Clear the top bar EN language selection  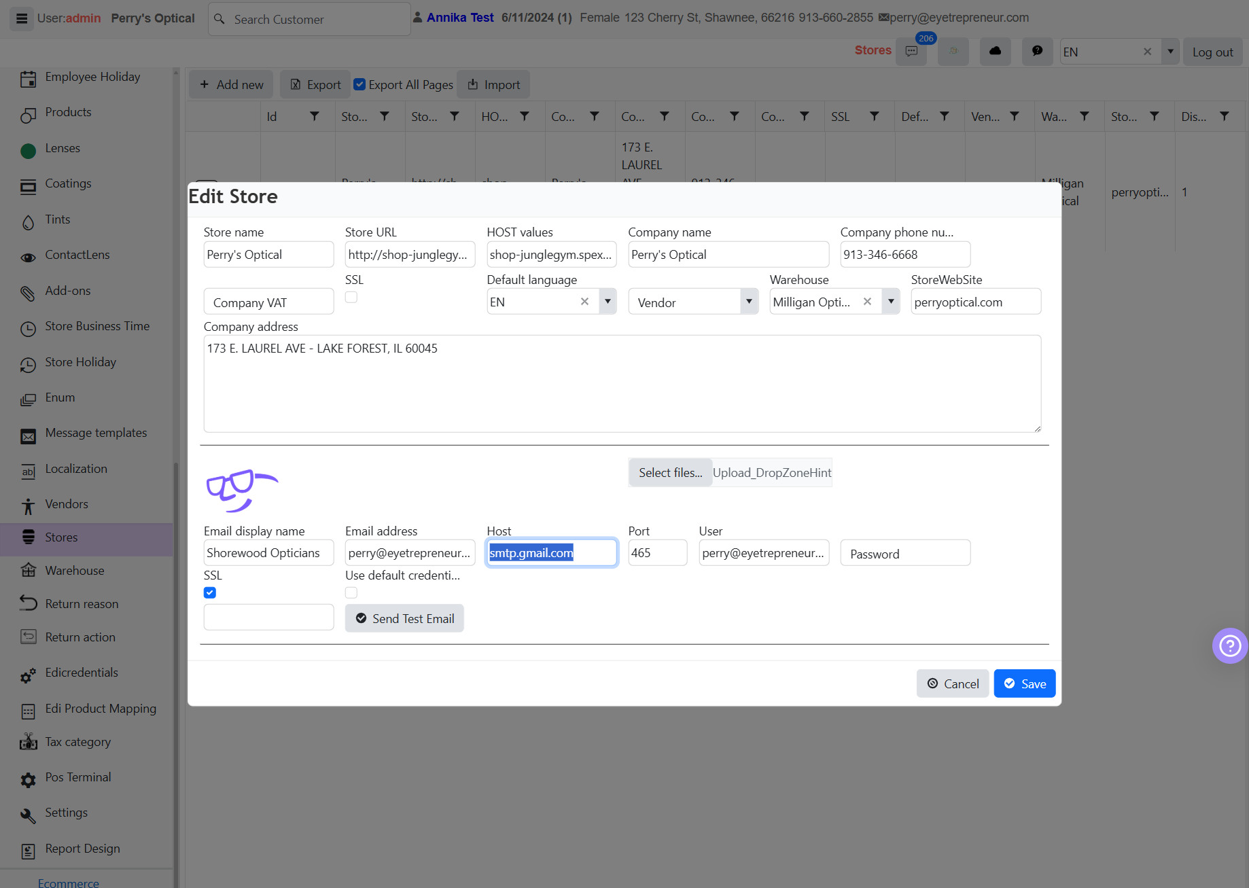coord(1147,52)
